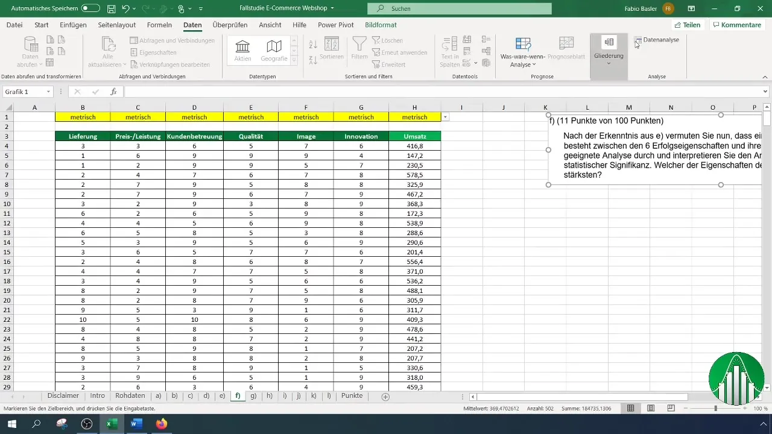Open the filter dropdown beside cell H1
Screen dimensions: 772x434
point(445,117)
